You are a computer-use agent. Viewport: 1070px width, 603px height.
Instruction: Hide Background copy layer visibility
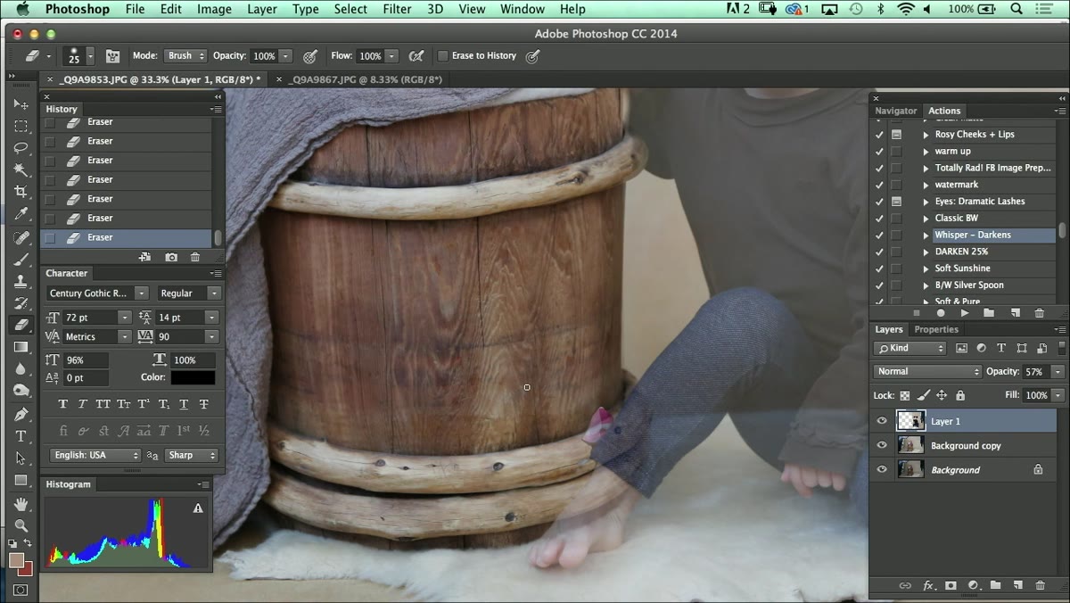point(882,445)
